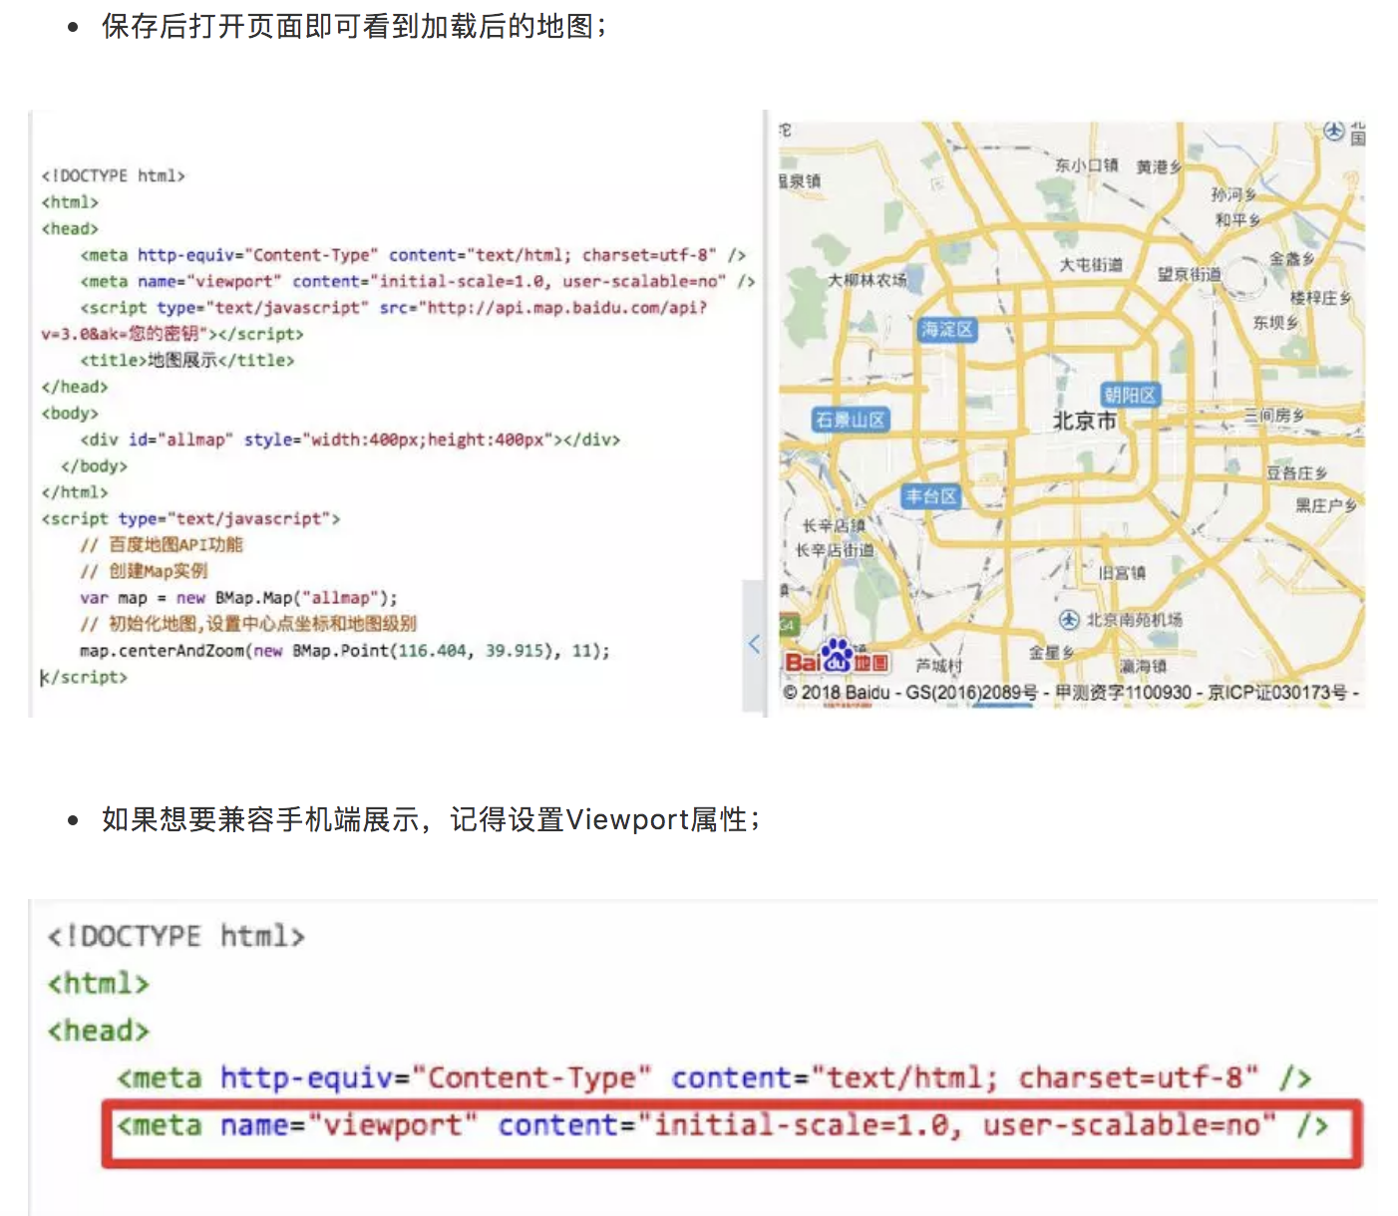
Task: Click the 大屯街道 label on the map
Action: pyautogui.click(x=1091, y=265)
